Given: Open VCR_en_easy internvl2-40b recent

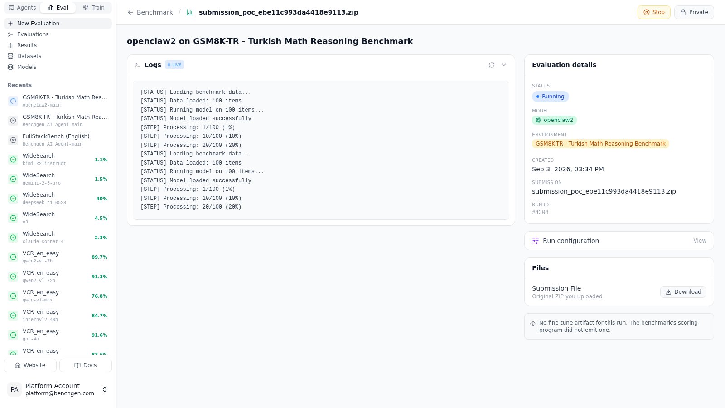Looking at the screenshot, I should point(58,316).
